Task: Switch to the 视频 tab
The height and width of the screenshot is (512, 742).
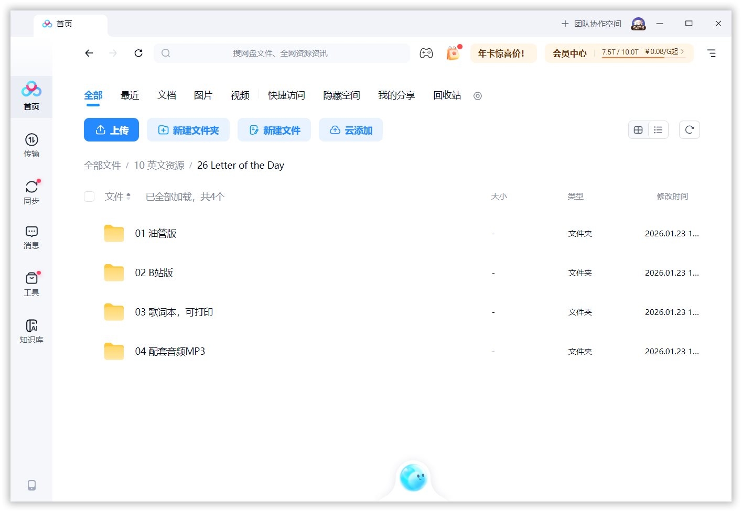Action: (x=240, y=95)
